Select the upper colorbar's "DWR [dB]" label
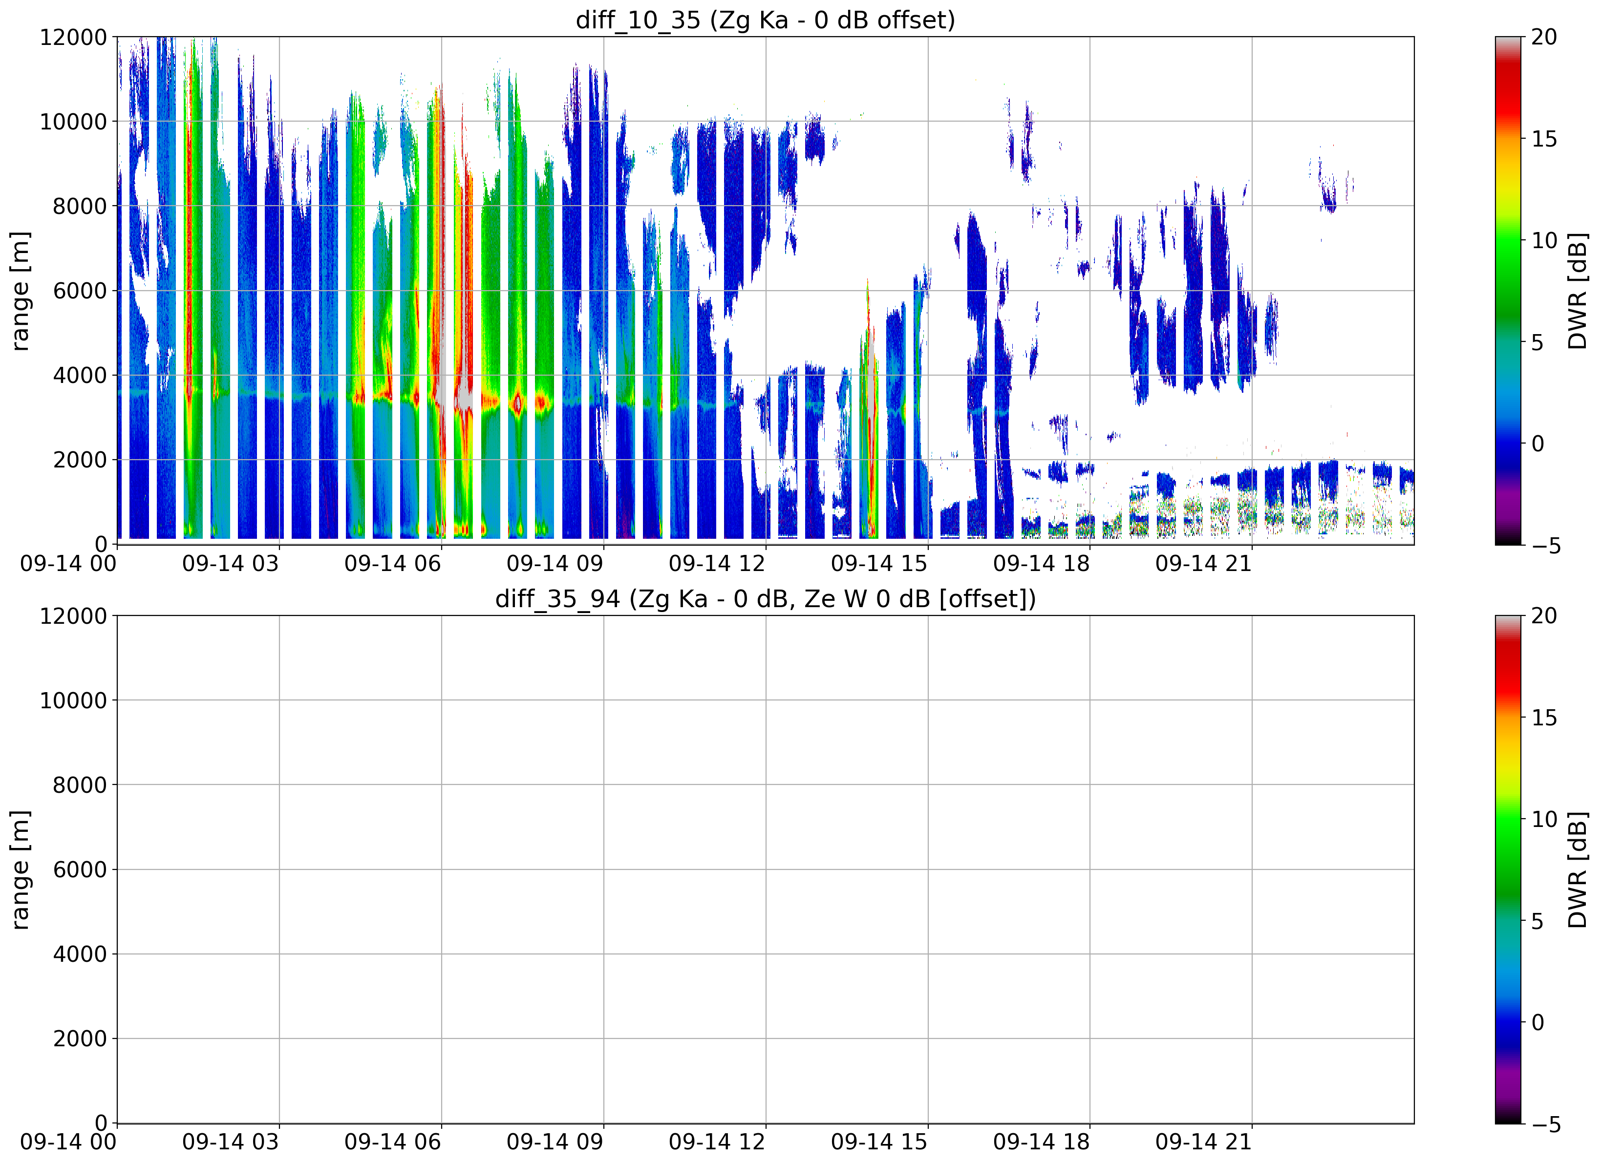 [x=1578, y=291]
